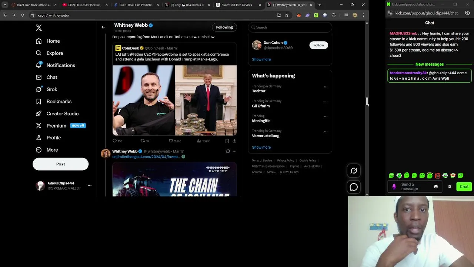Click the Post button
Image resolution: width=474 pixels, height=267 pixels.
pyautogui.click(x=60, y=164)
